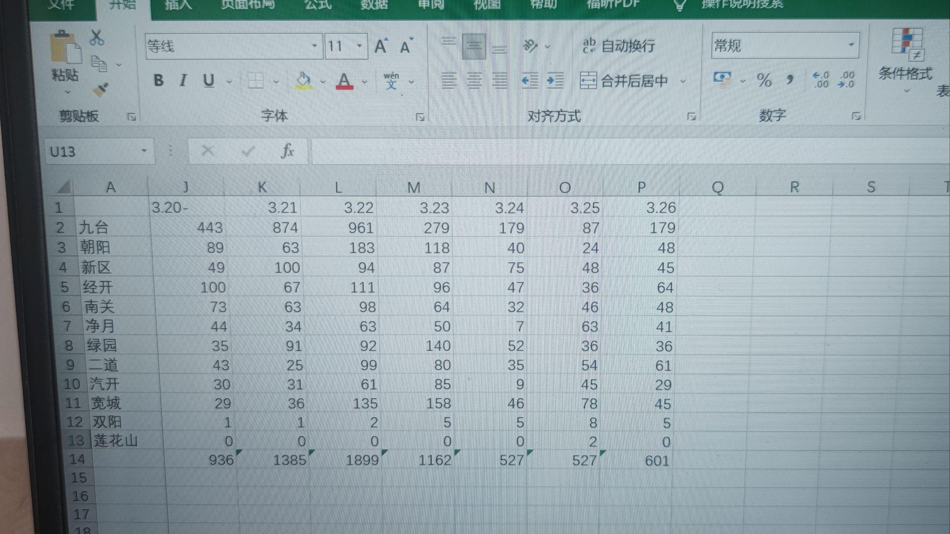Image resolution: width=950 pixels, height=534 pixels.
Task: Expand fill color dropdown arrow
Action: [323, 82]
